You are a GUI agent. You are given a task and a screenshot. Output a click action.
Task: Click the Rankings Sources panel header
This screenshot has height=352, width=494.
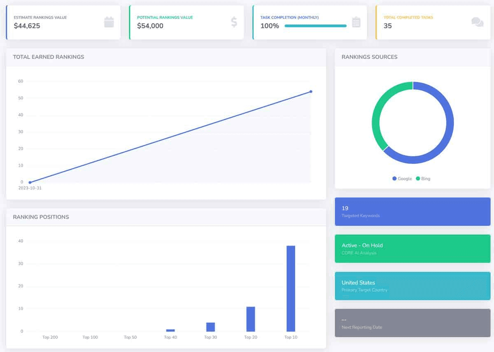coord(369,57)
